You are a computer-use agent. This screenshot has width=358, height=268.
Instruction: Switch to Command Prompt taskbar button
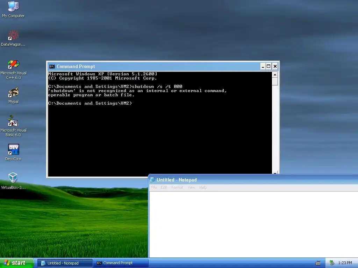[x=121, y=263]
